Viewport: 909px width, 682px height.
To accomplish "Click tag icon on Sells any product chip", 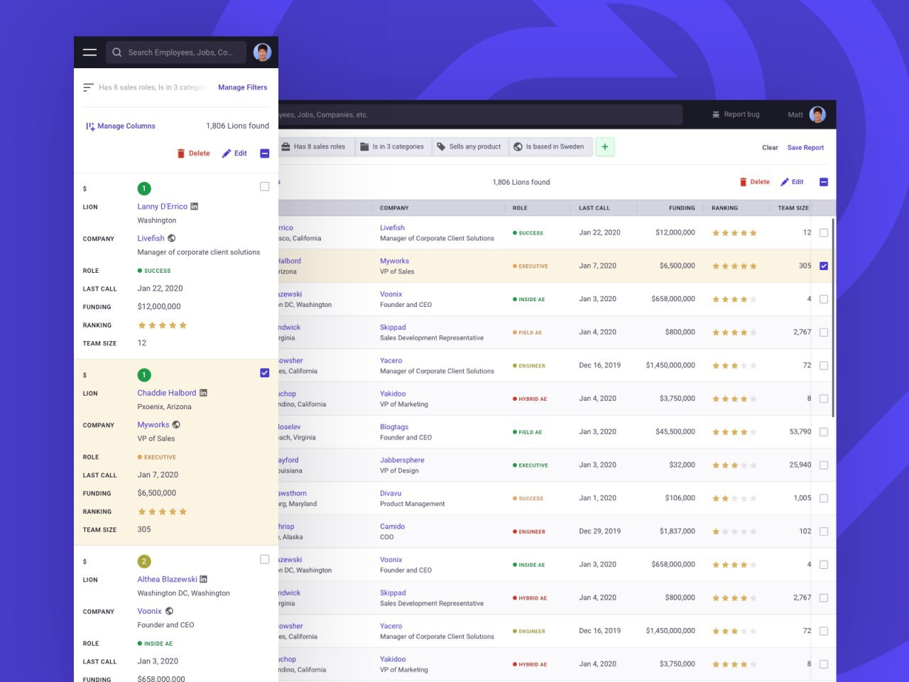I will tap(441, 147).
